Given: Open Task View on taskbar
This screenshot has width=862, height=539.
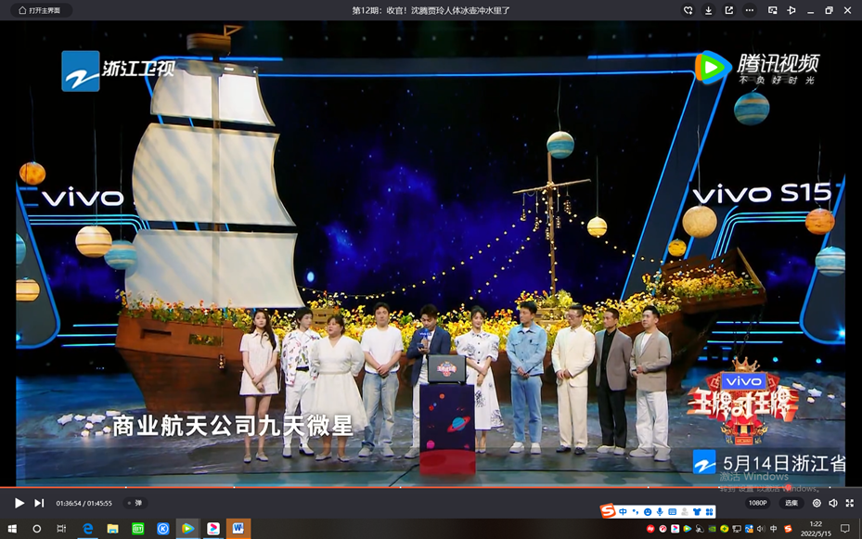Looking at the screenshot, I should (61, 529).
